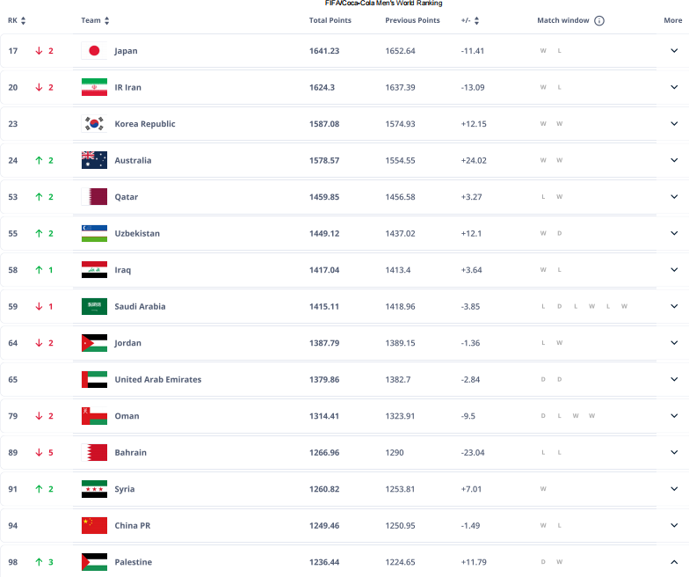Click the Japan flag icon
Image resolution: width=689 pixels, height=577 pixels.
point(94,51)
